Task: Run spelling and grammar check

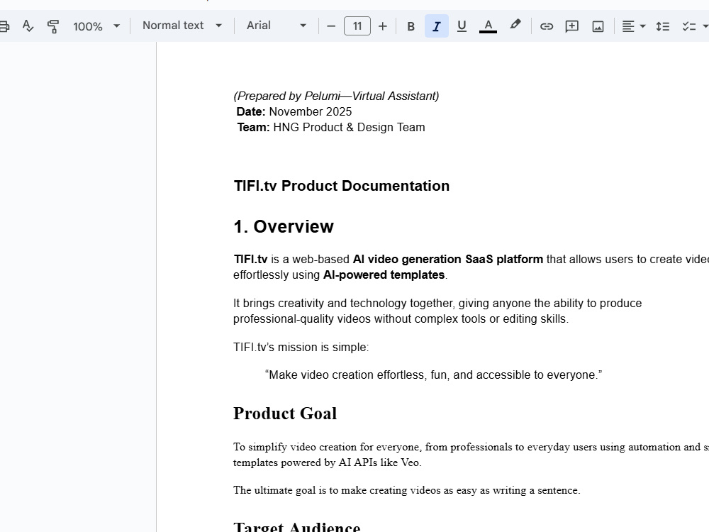Action: click(28, 26)
